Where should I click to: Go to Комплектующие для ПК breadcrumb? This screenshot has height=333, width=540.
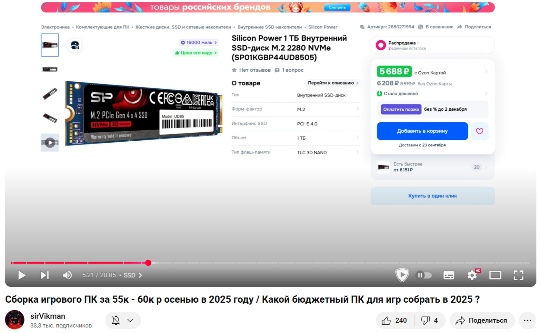coord(103,27)
